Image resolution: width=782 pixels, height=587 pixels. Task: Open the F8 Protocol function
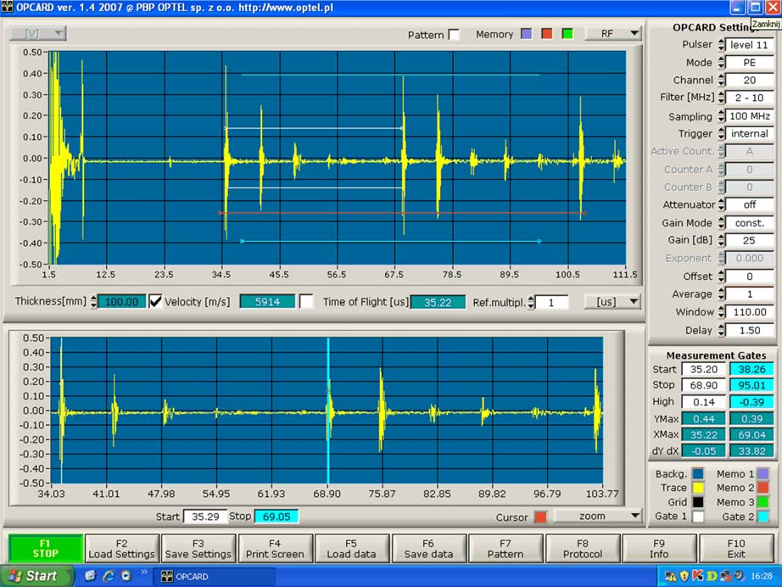tap(582, 548)
